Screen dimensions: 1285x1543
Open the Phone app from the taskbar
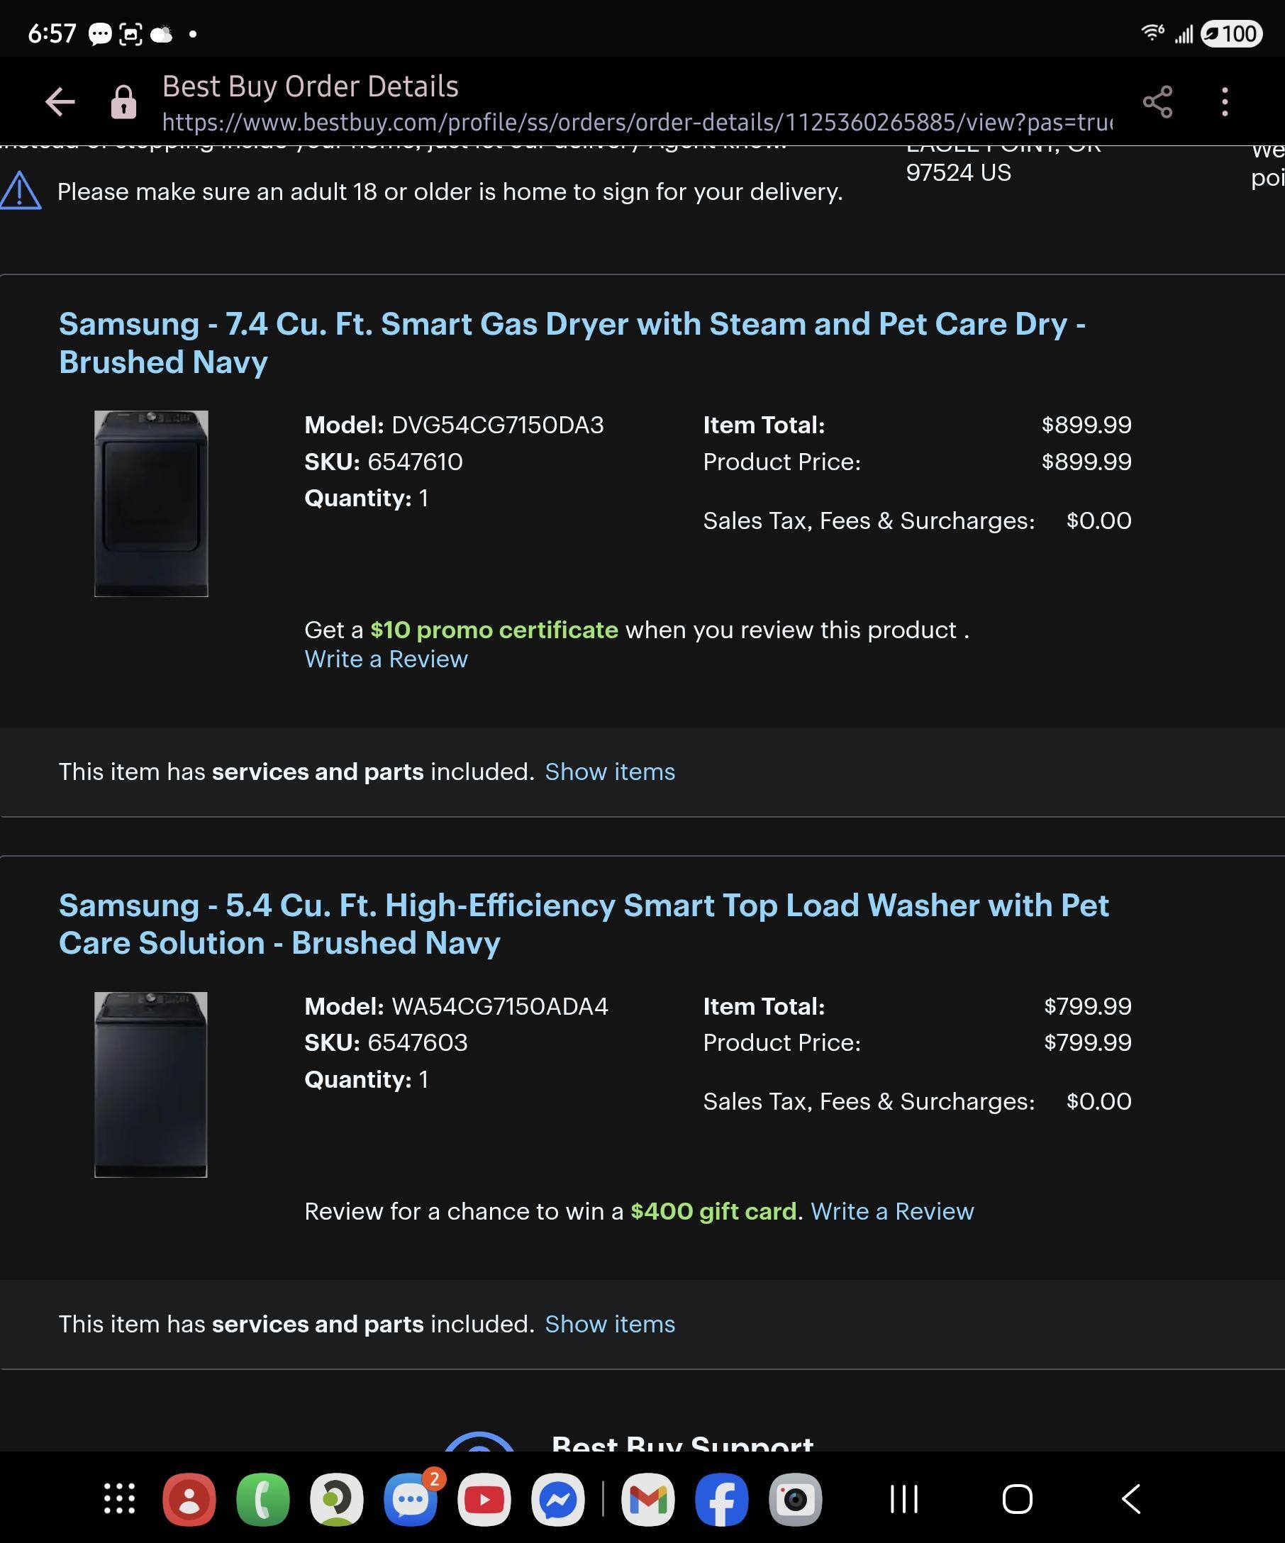[261, 1501]
